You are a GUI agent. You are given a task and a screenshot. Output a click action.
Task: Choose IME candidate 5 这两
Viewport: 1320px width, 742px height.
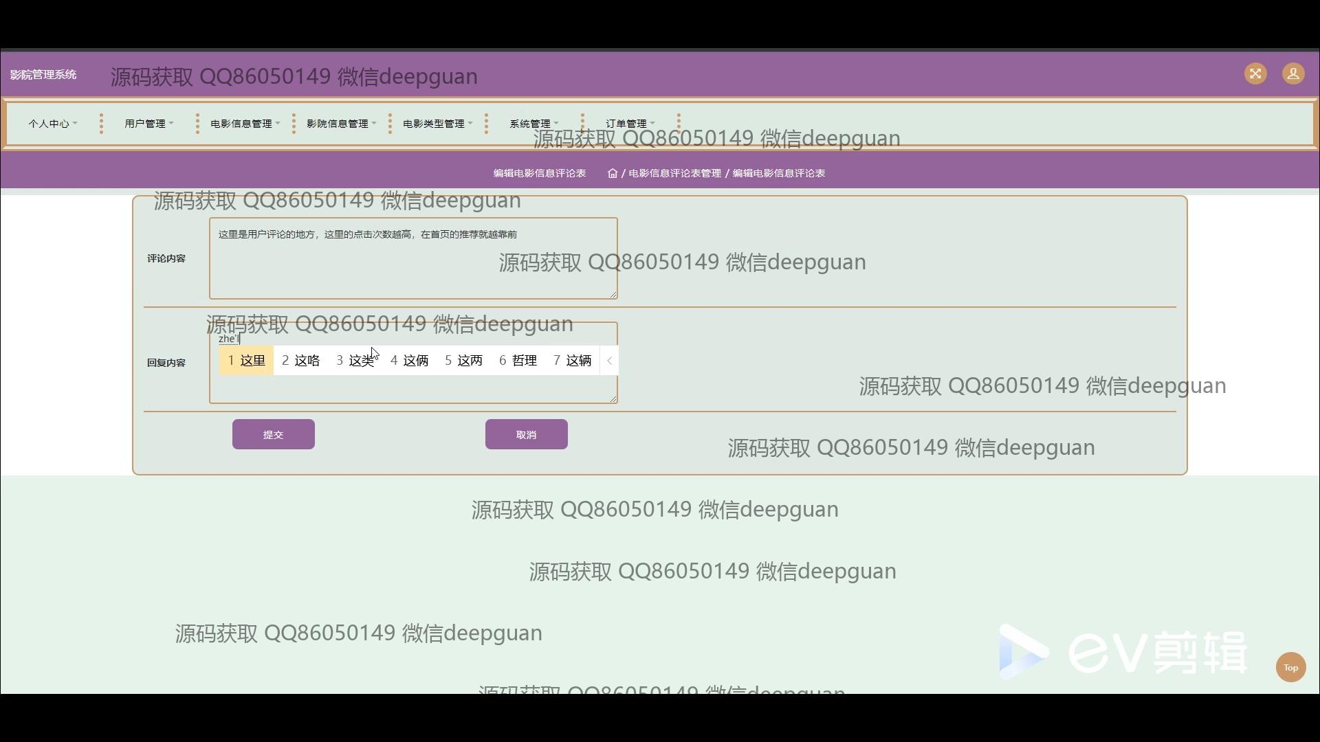(x=463, y=361)
